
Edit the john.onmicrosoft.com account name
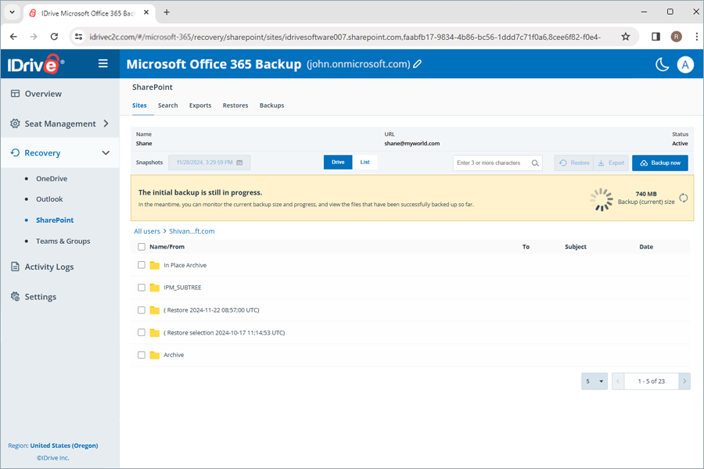click(418, 64)
